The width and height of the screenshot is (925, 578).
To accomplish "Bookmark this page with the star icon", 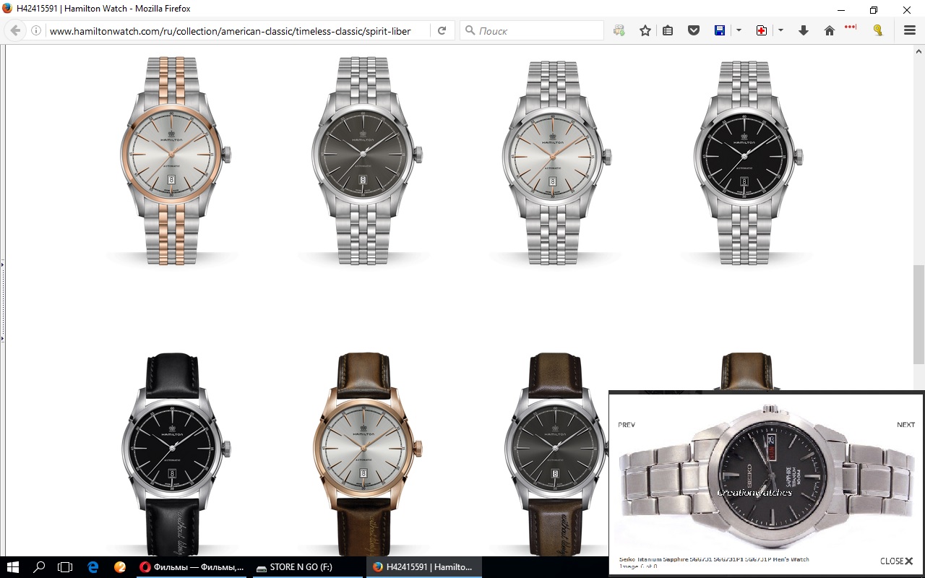I will coord(645,30).
